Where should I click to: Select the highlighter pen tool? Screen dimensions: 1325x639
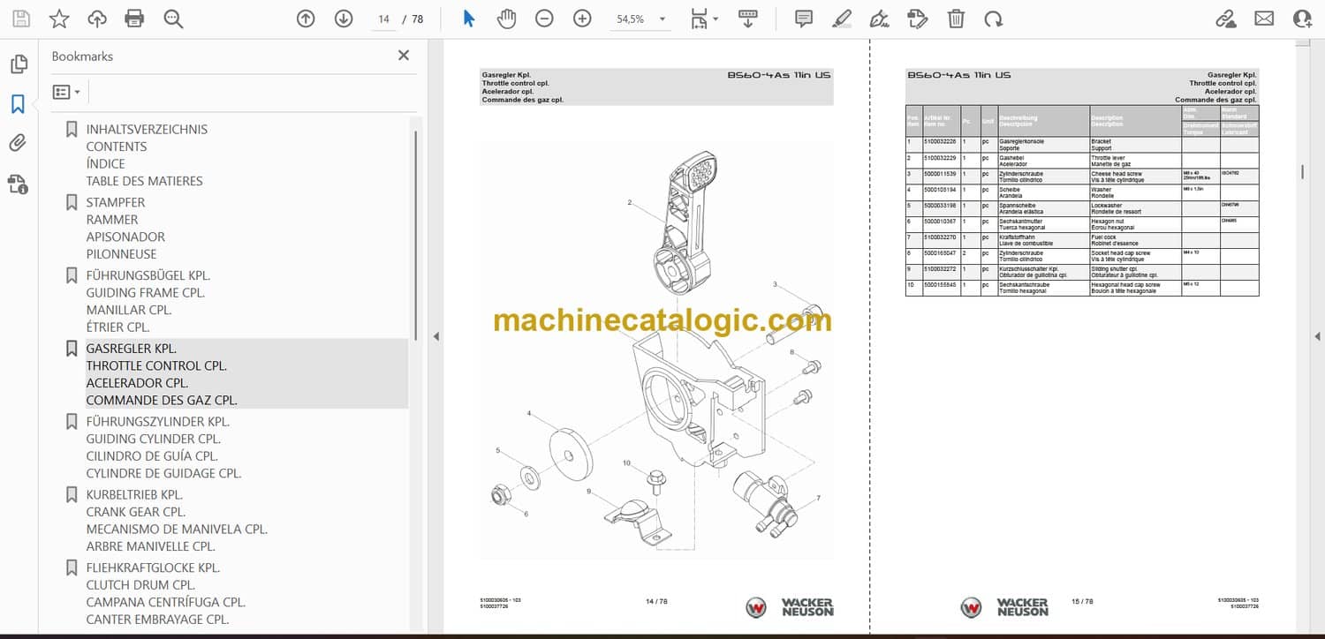click(842, 19)
